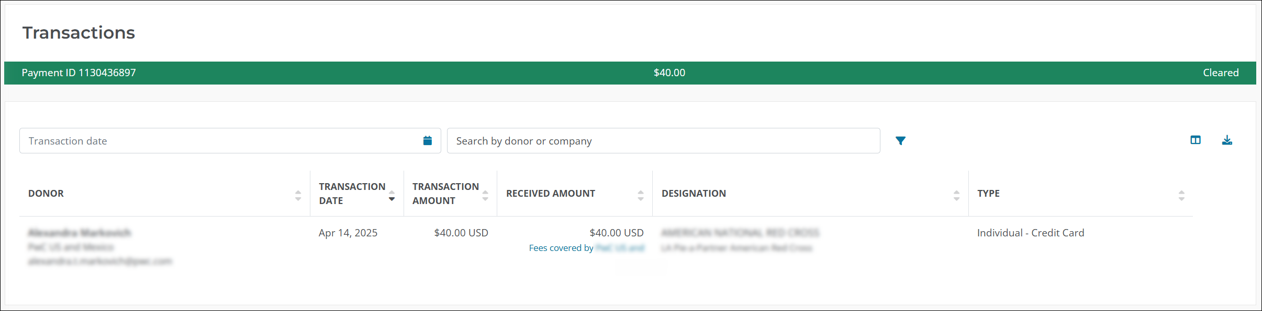Click the DONOR column header label
The image size is (1262, 311).
[x=46, y=194]
